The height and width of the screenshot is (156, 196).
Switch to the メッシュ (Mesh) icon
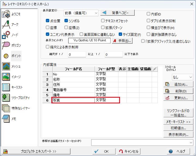[6, 66]
